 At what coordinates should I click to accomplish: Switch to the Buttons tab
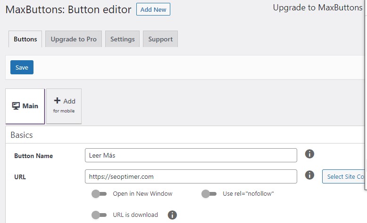(x=25, y=39)
